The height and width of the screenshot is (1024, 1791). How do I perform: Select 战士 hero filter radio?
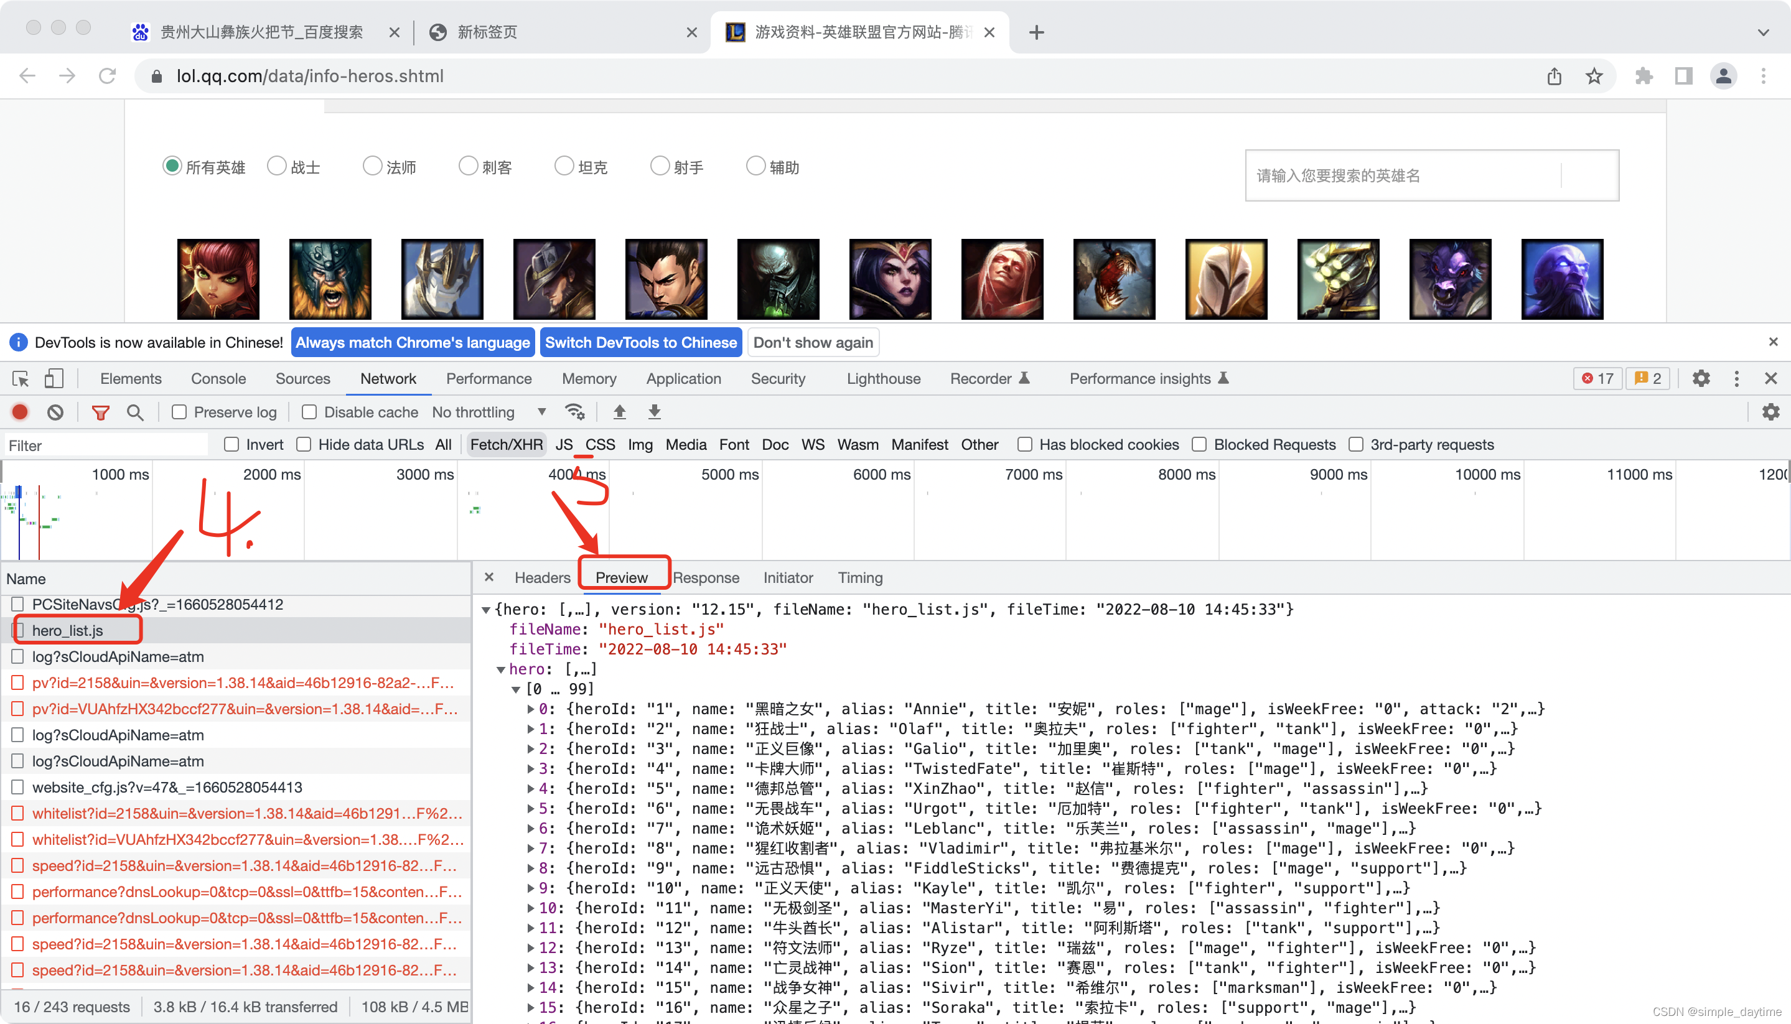(276, 166)
